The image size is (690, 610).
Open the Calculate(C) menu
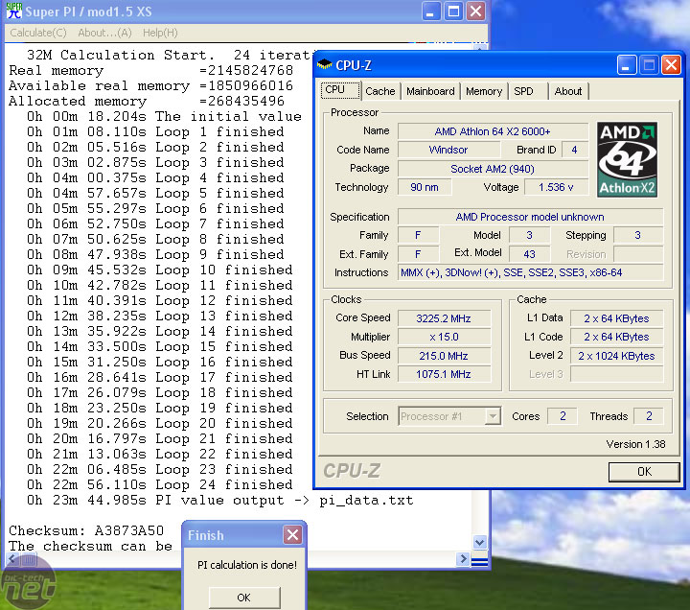(37, 33)
